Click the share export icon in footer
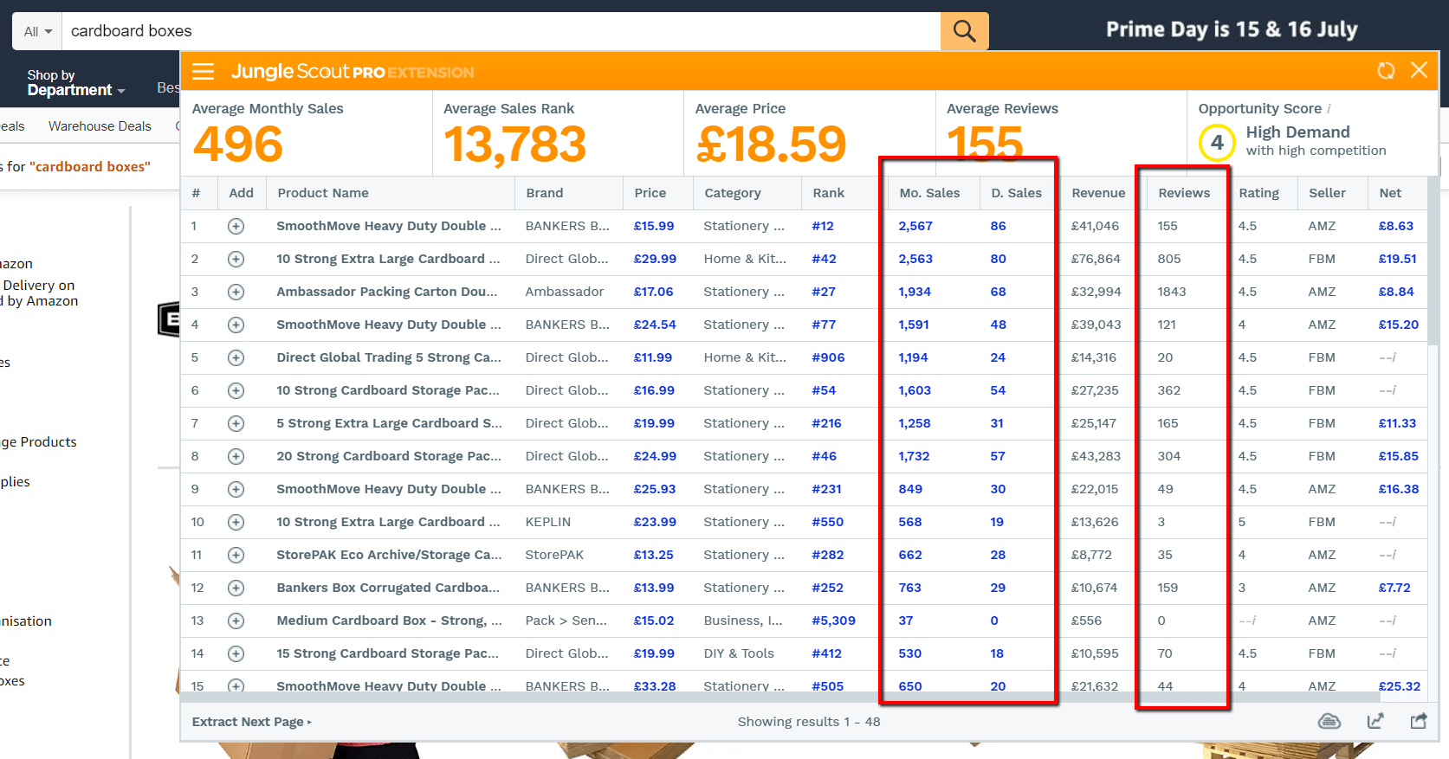The height and width of the screenshot is (759, 1449). 1419,721
